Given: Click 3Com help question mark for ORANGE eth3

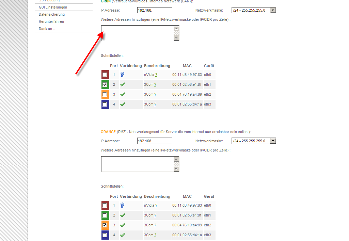Looking at the screenshot, I should (155, 235).
